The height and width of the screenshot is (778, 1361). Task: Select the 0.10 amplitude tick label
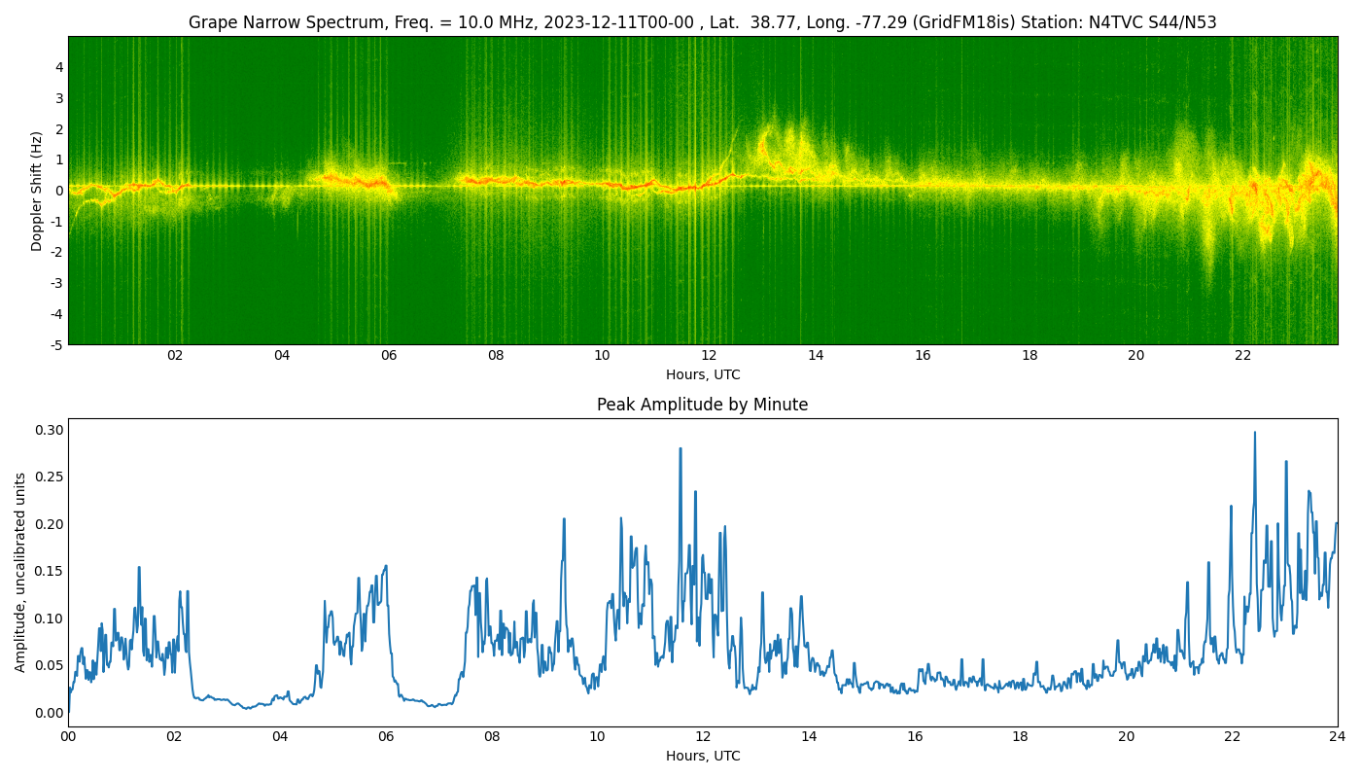[50, 619]
